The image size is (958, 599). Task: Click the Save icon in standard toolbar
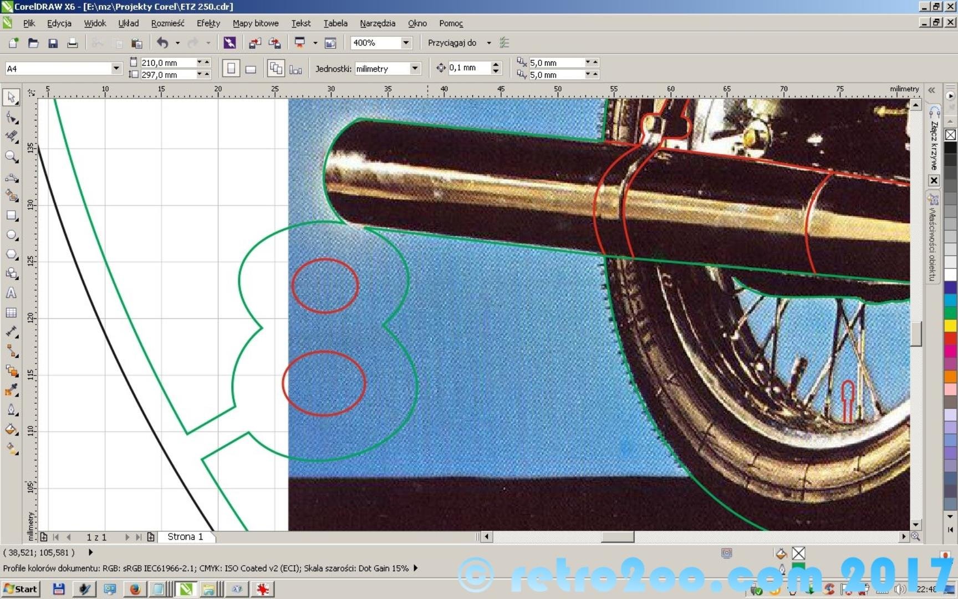pos(53,43)
